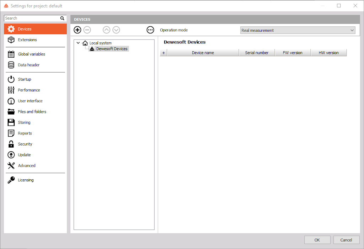Click the Startup power icon

pyautogui.click(x=11, y=79)
